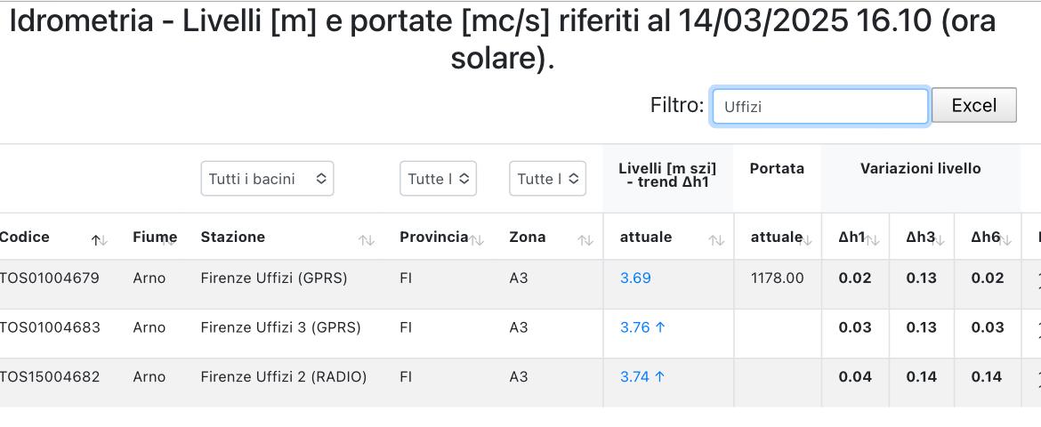Open the zona filter dropdown
This screenshot has height=427, width=1041.
548,179
